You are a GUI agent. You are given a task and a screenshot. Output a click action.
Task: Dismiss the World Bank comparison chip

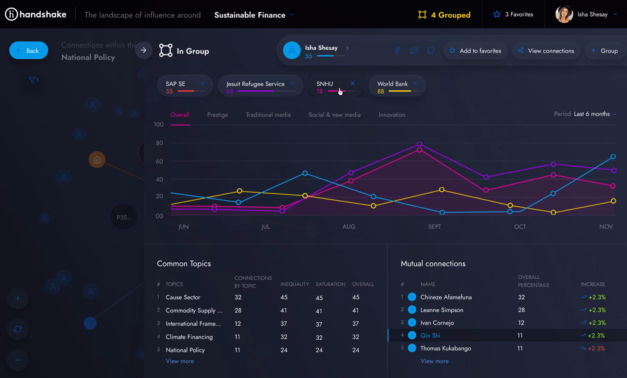tap(415, 83)
